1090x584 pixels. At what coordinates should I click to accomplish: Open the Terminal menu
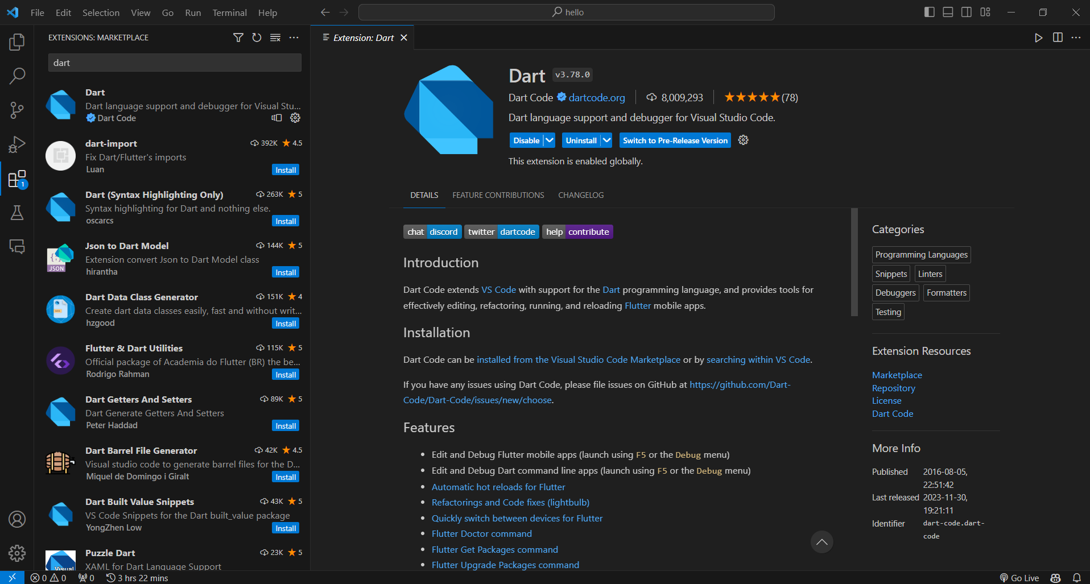pos(229,13)
